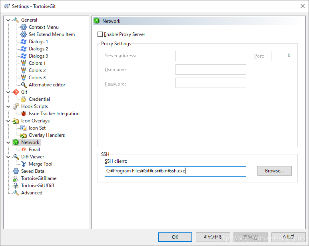
Task: Select Overlay Handlers in the tree
Action: point(47,135)
